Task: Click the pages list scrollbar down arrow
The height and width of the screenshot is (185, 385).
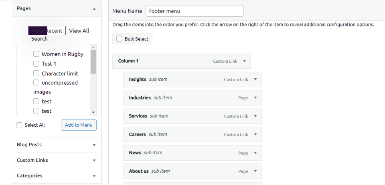Action: coord(93,113)
